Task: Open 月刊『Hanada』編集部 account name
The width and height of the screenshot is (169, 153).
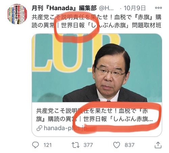Action: coord(64,8)
